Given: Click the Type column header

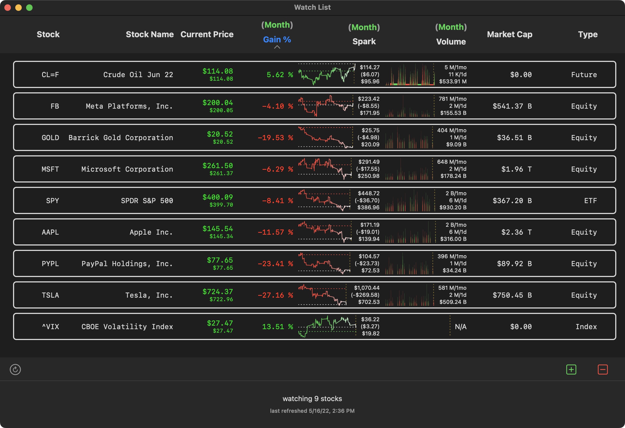Looking at the screenshot, I should [x=588, y=34].
